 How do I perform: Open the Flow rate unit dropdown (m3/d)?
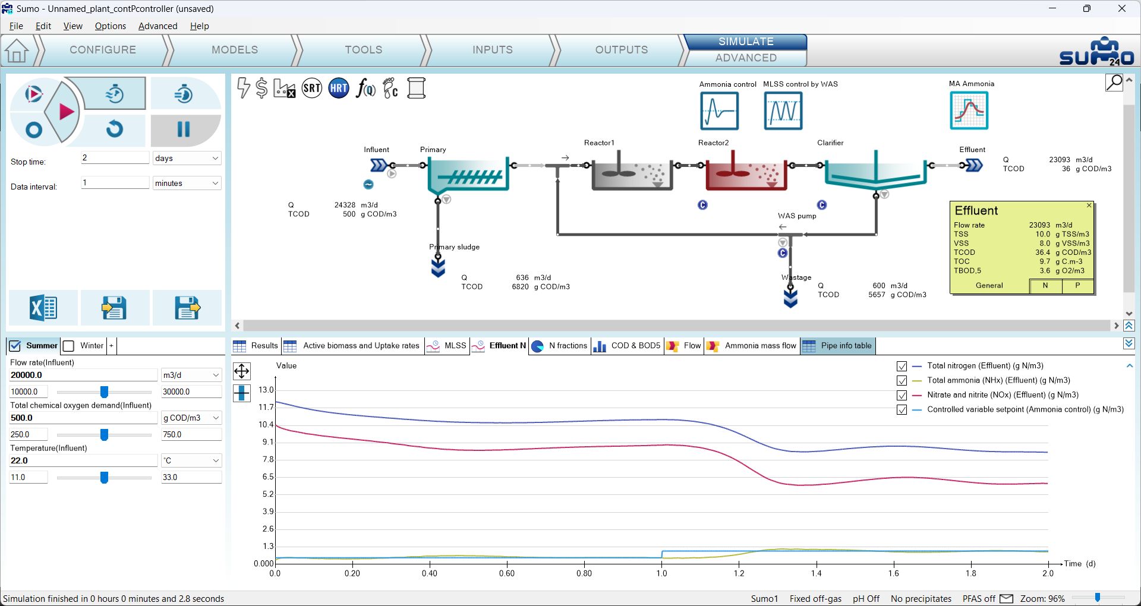click(x=191, y=375)
